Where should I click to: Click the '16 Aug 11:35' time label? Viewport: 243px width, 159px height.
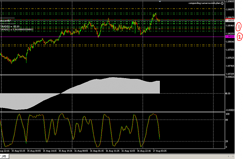[x=112, y=151]
